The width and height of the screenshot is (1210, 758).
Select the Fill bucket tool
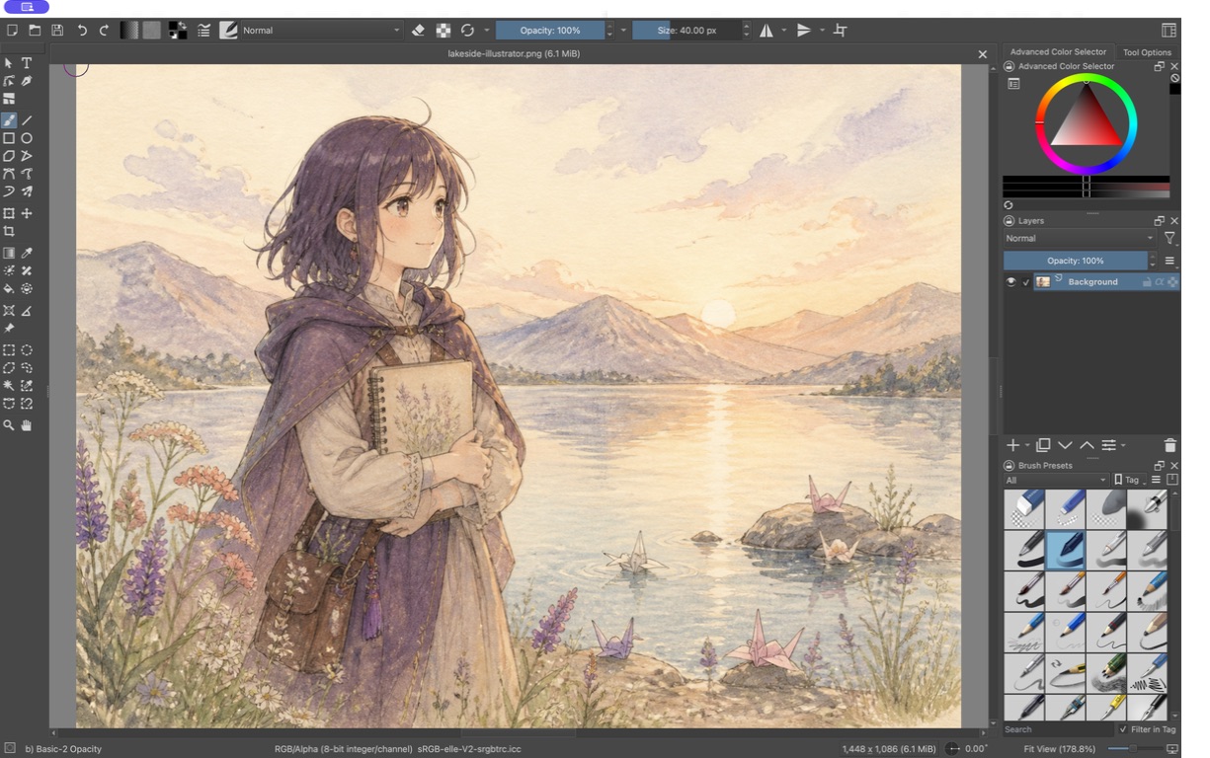point(9,289)
